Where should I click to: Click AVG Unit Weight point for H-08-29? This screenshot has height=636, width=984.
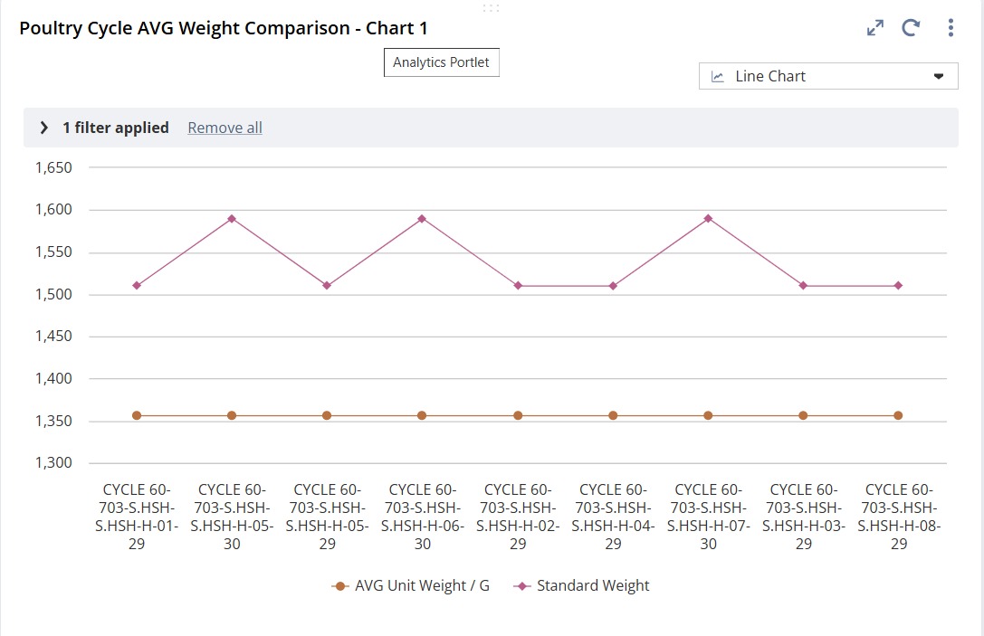tap(898, 415)
